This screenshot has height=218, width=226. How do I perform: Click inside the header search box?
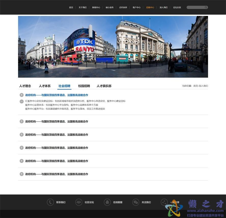(195, 7)
